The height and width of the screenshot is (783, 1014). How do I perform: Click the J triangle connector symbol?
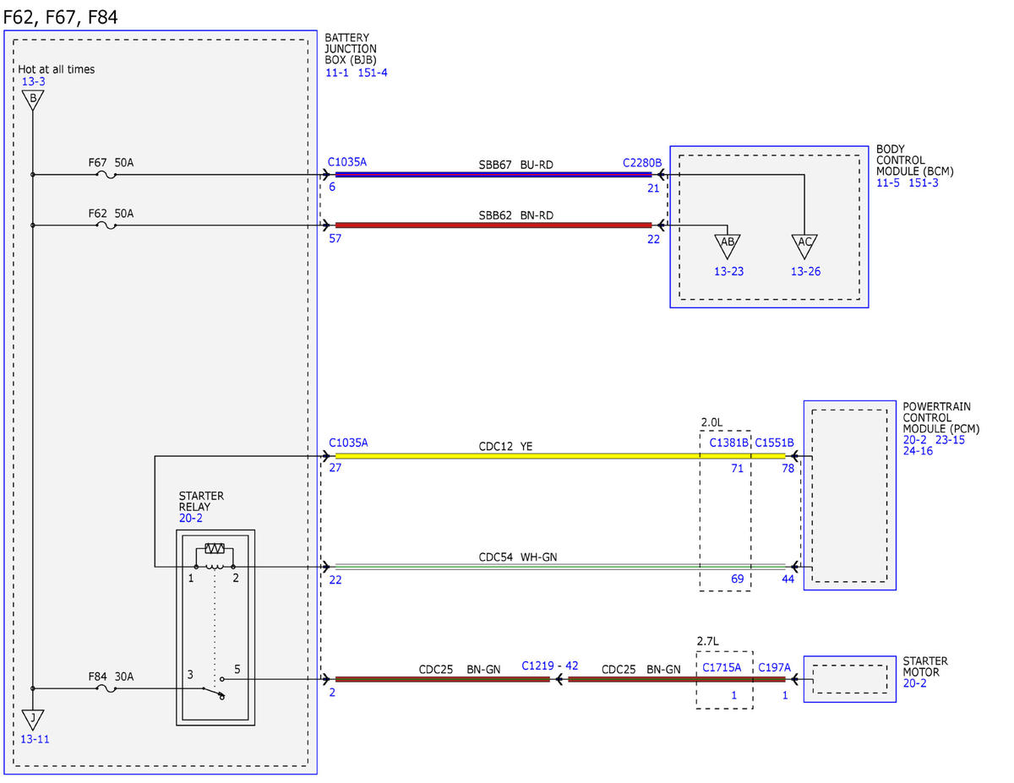(x=32, y=720)
